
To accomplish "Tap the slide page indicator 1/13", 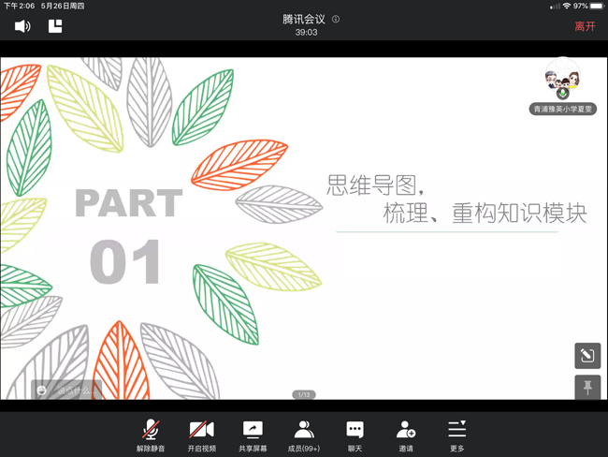I will [x=303, y=394].
